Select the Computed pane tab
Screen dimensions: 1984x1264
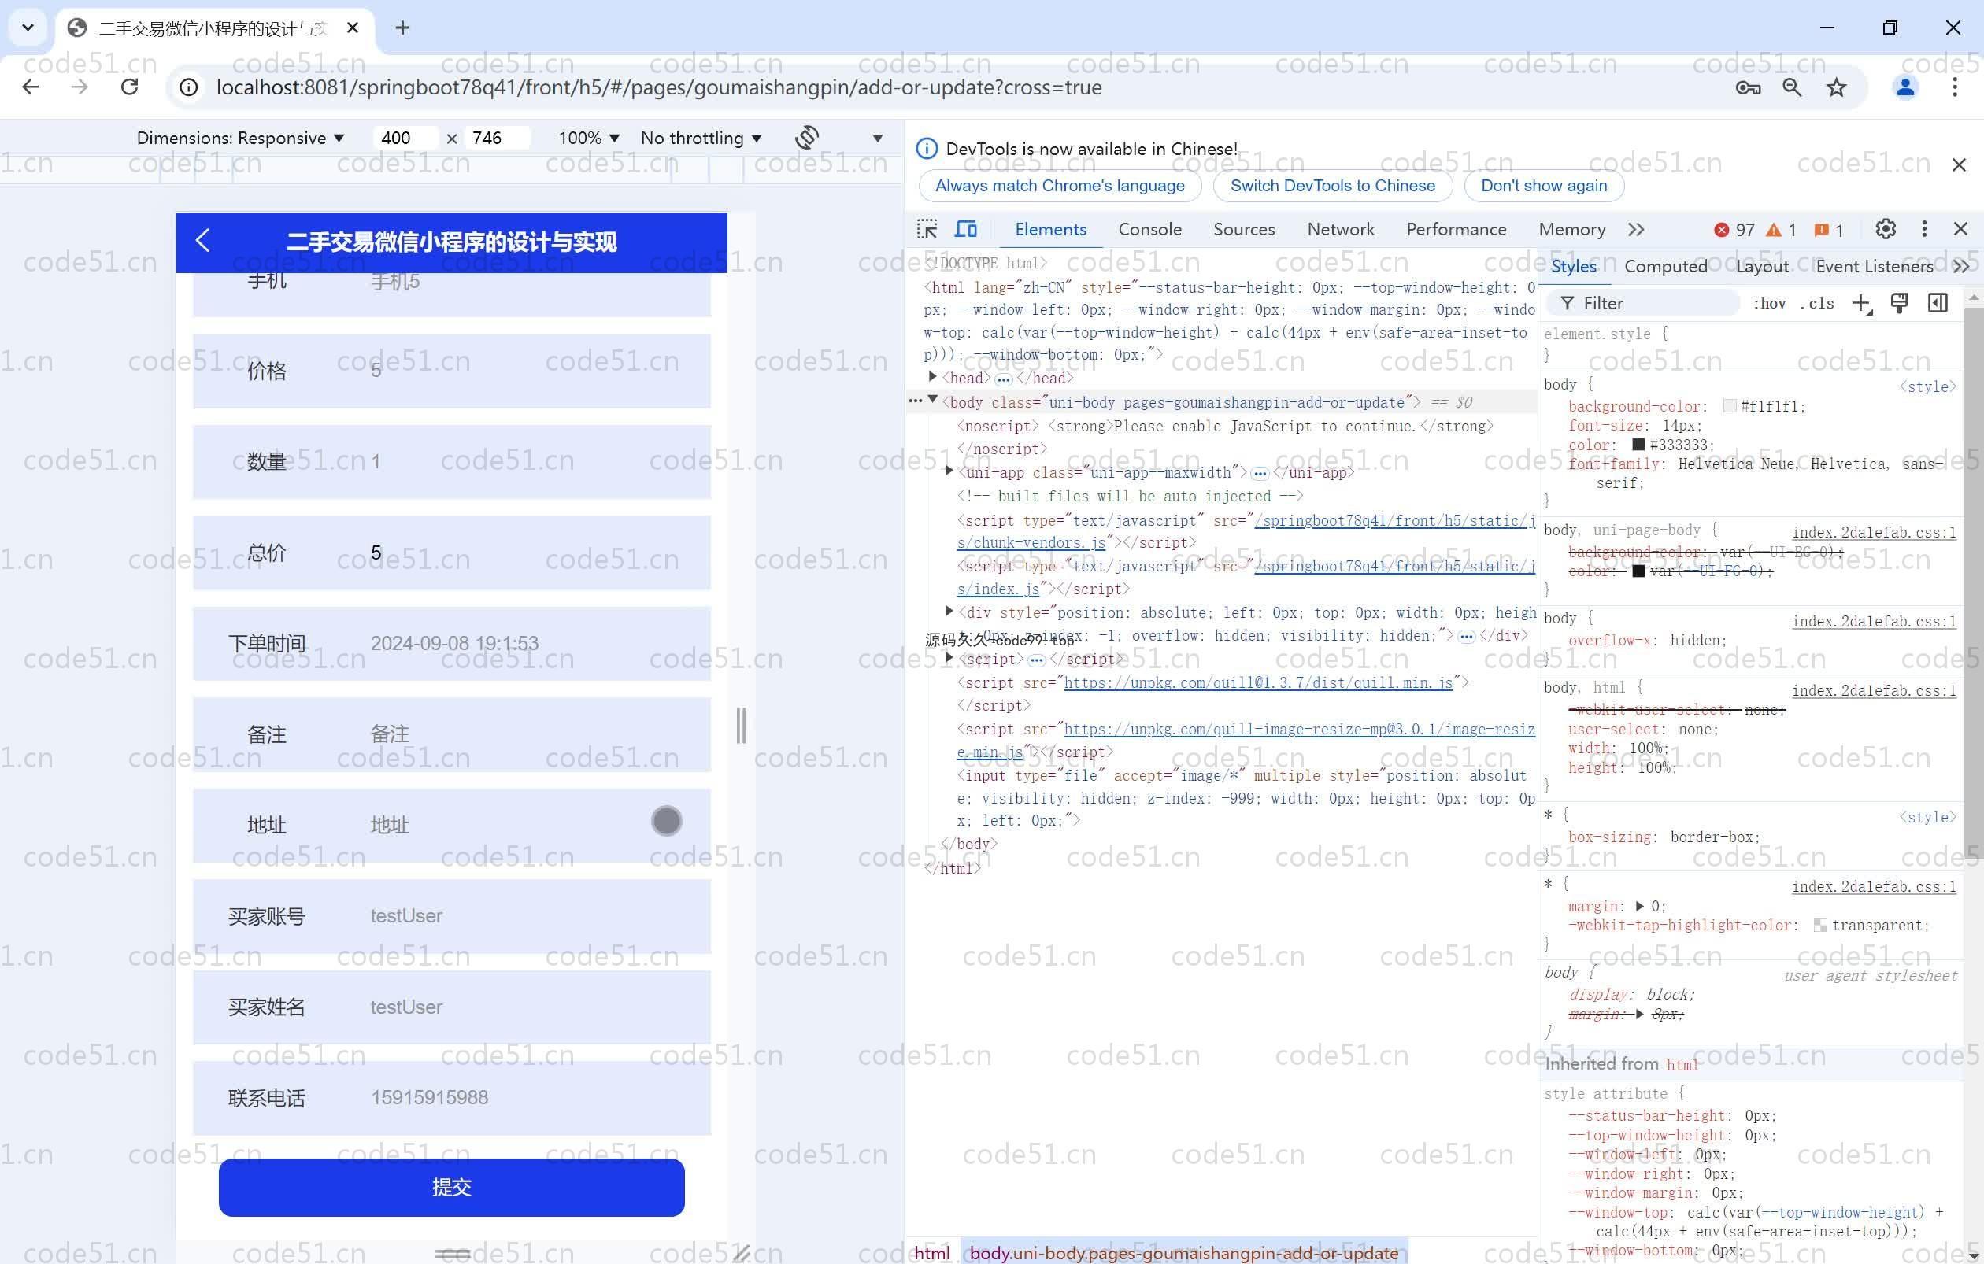(1665, 266)
